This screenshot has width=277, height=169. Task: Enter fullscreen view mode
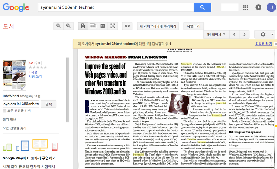pyautogui.click(x=113, y=26)
